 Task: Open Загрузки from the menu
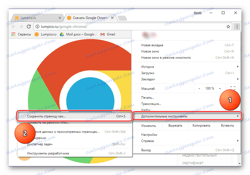click(x=186, y=73)
